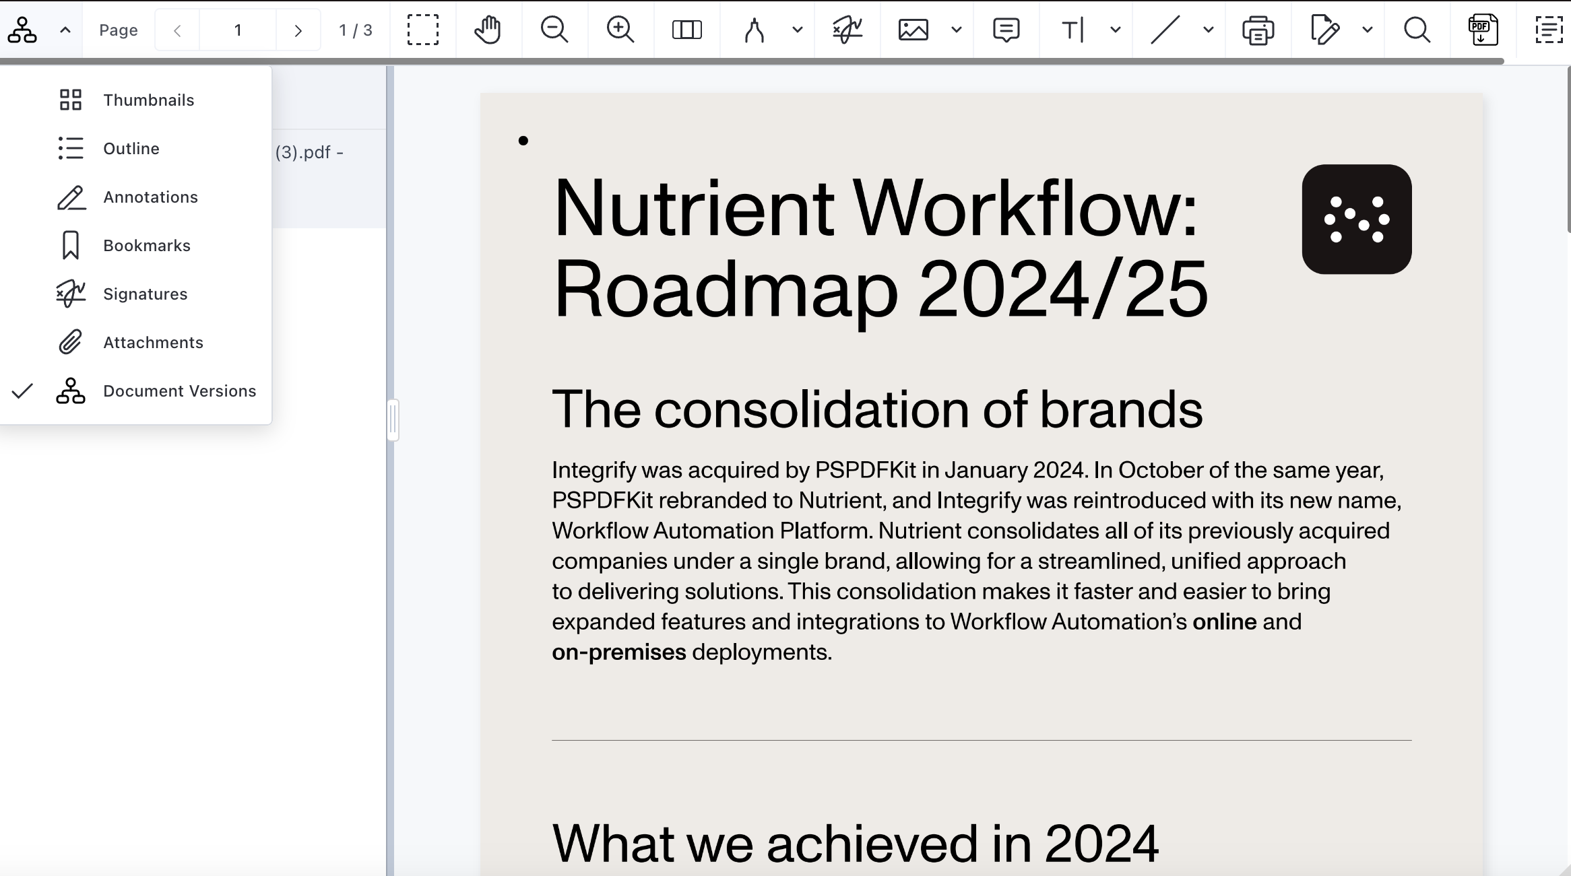Go to previous page arrow
1571x876 pixels.
[177, 30]
